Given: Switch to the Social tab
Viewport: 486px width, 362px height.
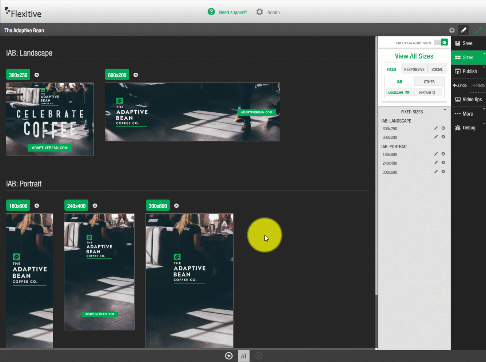Looking at the screenshot, I should (437, 69).
